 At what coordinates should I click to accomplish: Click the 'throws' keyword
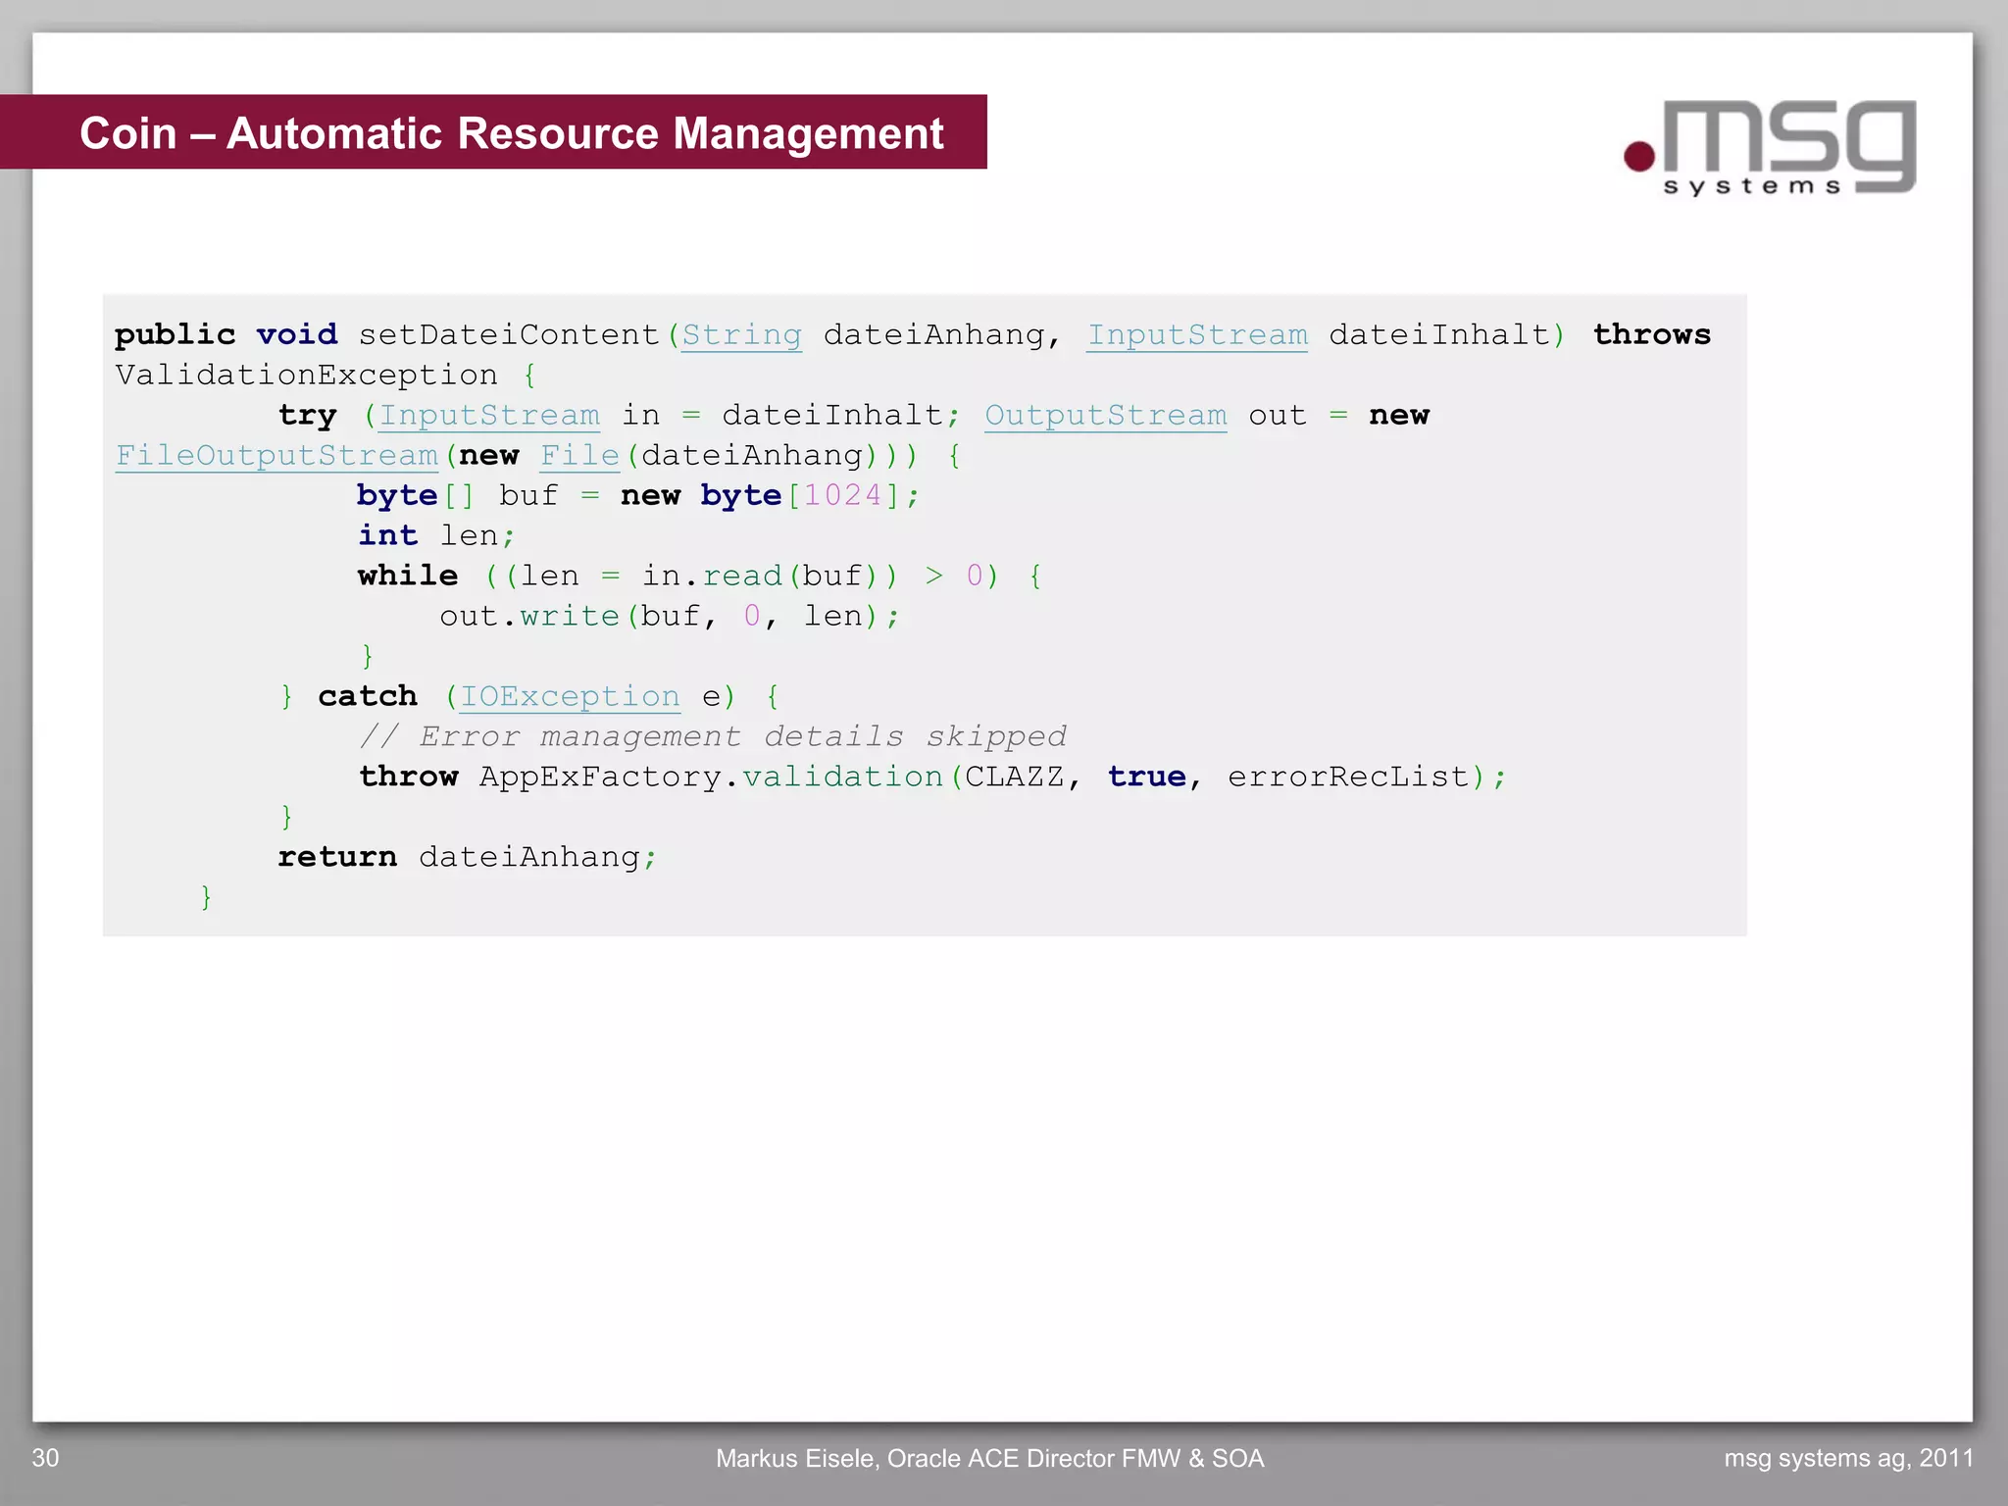coord(1652,335)
